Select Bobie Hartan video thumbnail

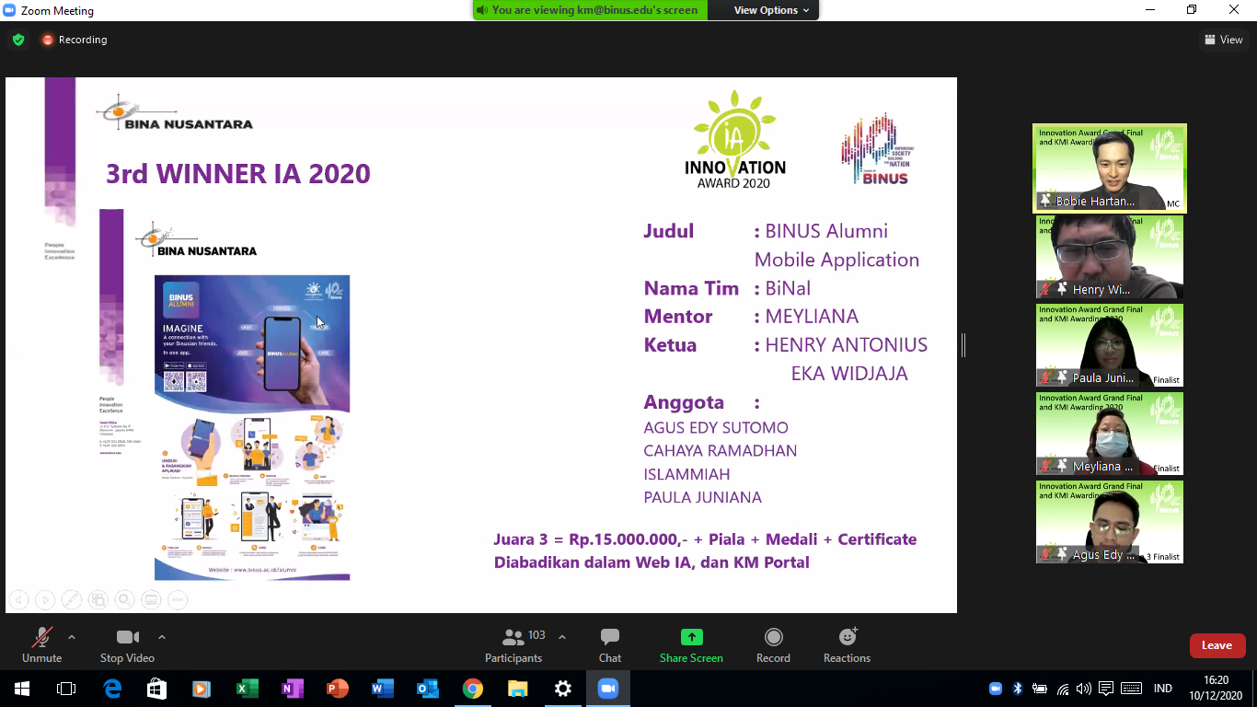(1110, 168)
